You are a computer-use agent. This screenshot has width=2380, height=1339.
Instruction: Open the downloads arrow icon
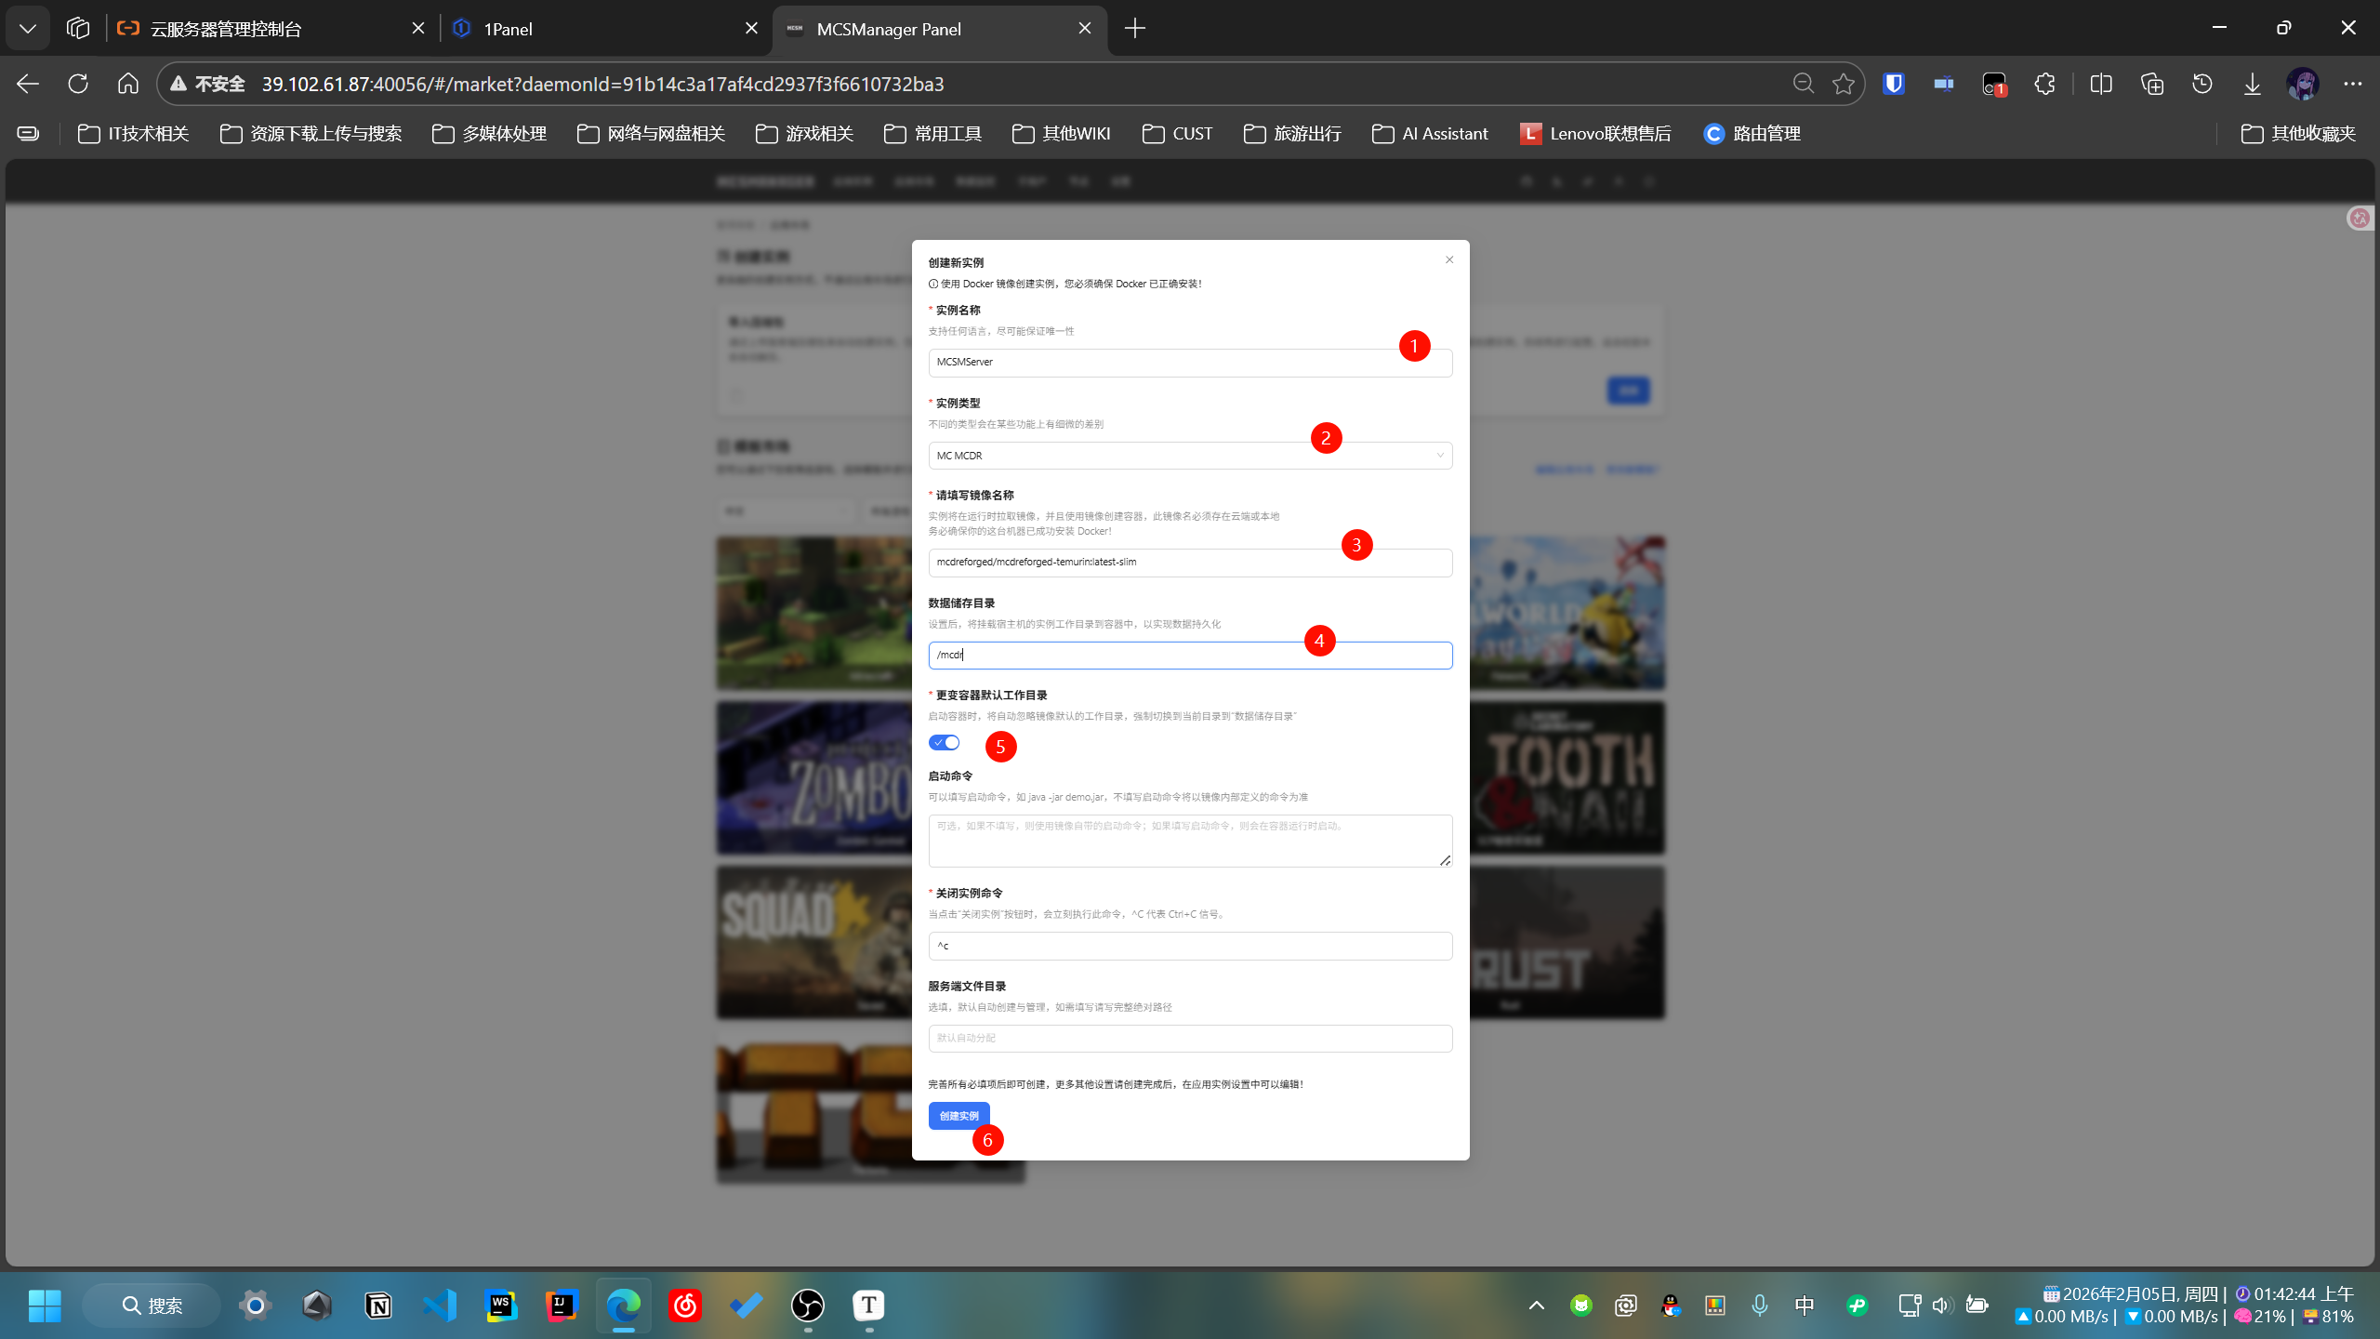click(2252, 84)
